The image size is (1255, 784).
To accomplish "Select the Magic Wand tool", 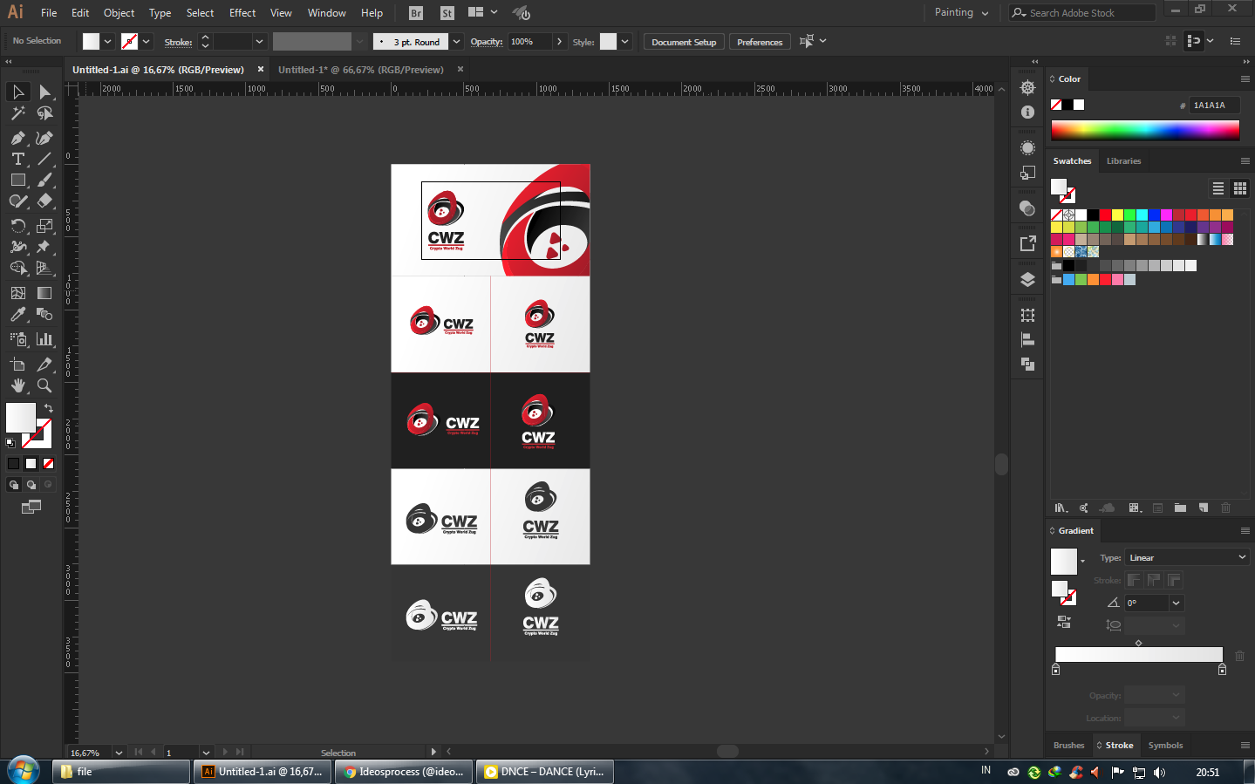I will click(x=17, y=113).
